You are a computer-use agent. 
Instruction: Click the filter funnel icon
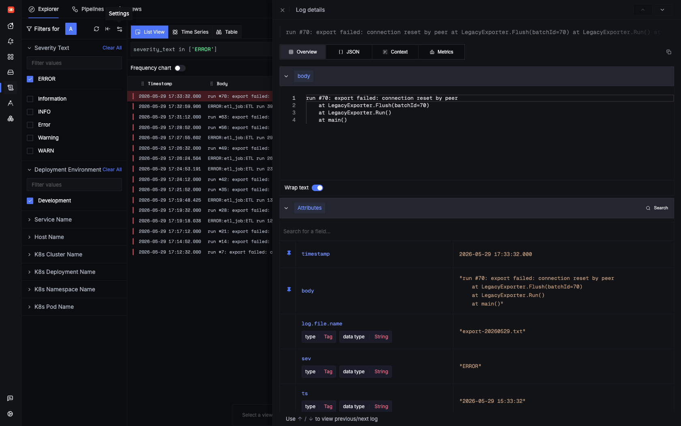click(29, 29)
